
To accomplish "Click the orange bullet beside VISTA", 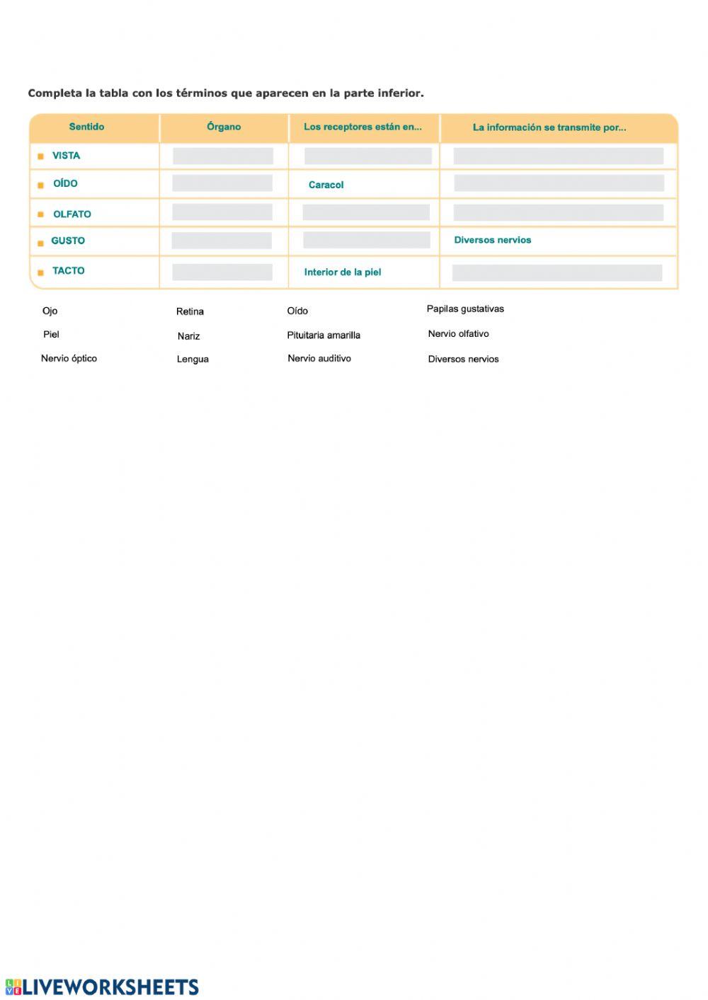I will [41, 156].
